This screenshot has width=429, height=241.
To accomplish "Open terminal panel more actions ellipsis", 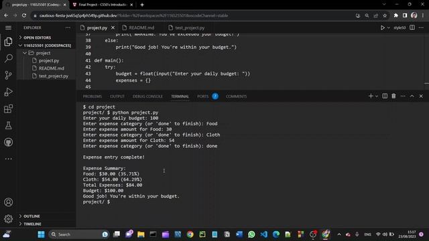I will click(403, 96).
